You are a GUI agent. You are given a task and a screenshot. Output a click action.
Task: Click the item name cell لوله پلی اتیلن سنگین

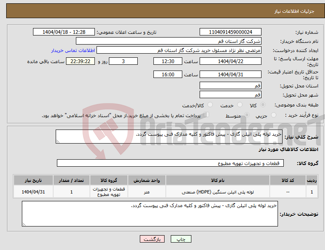218,192
